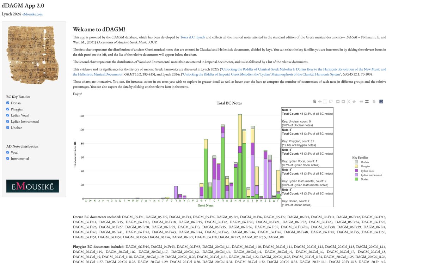Click the AD Note distribution heading
Viewport: 423px width, 263px height.
(x=22, y=146)
